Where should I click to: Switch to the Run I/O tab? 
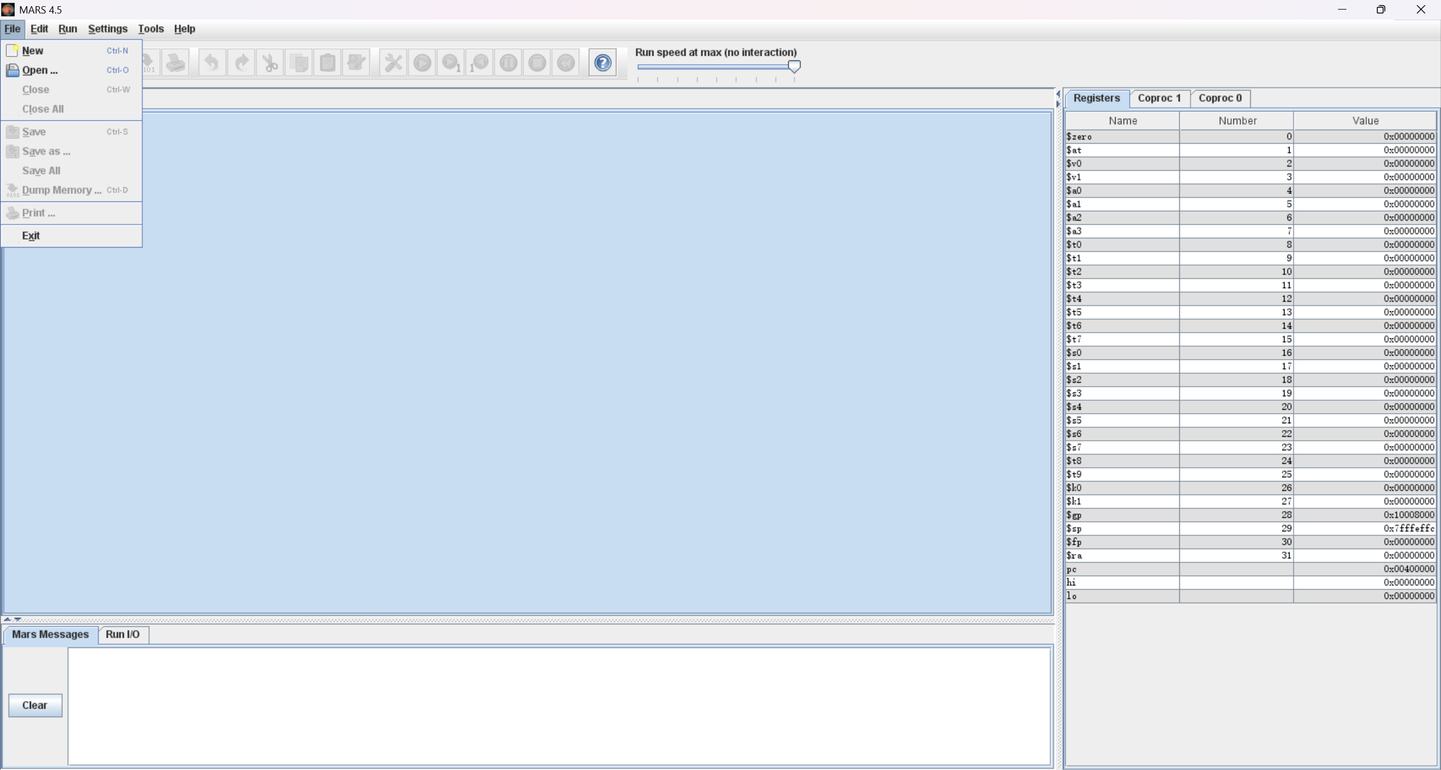point(122,634)
